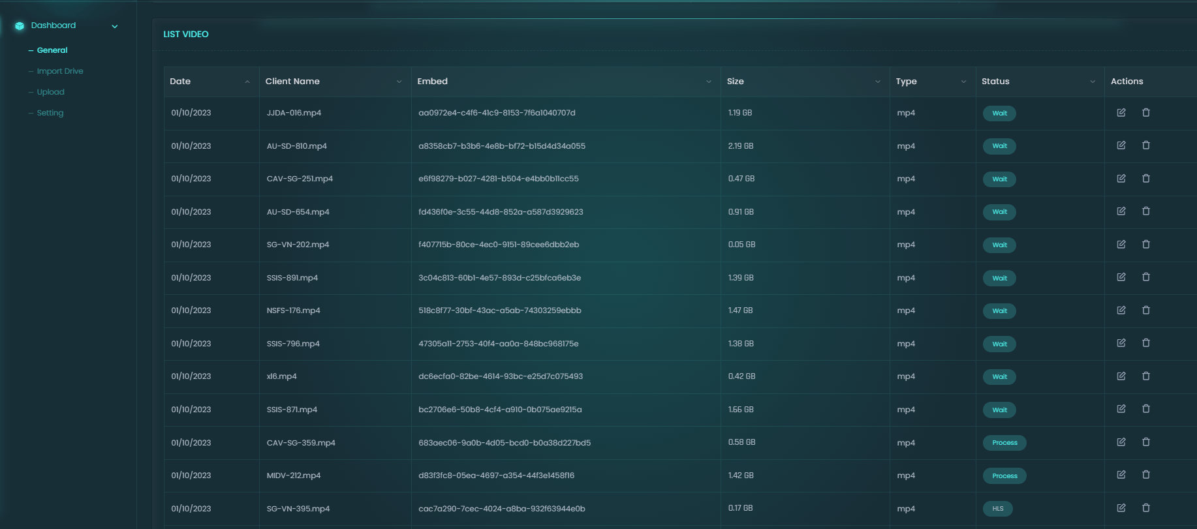Viewport: 1197px width, 529px height.
Task: Delete the AU-SD-810.mp4 video
Action: pos(1146,145)
